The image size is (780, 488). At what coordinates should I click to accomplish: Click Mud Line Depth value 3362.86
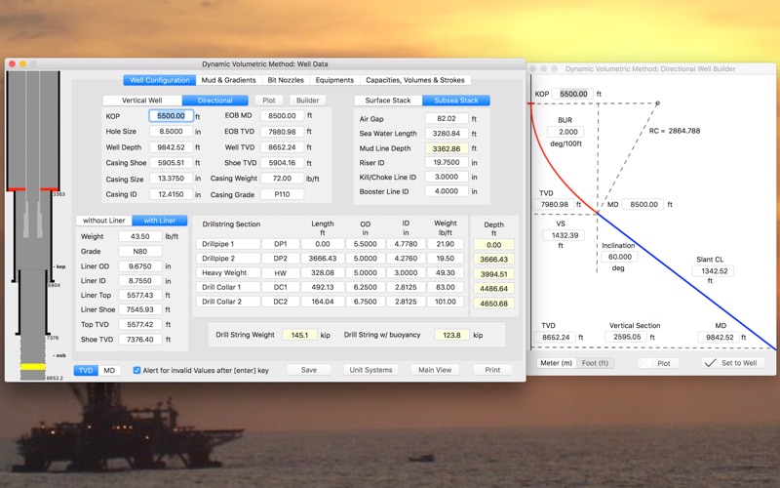pyautogui.click(x=447, y=148)
